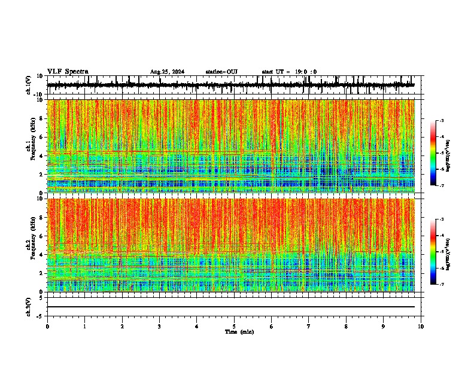The height and width of the screenshot is (366, 474).
Task: Click the "ch.1(V)" waveform axis label
Action: click(x=29, y=85)
